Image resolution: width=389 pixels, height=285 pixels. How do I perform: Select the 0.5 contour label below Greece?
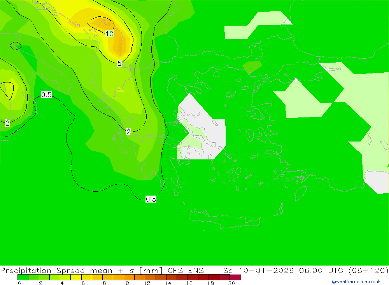(x=151, y=199)
